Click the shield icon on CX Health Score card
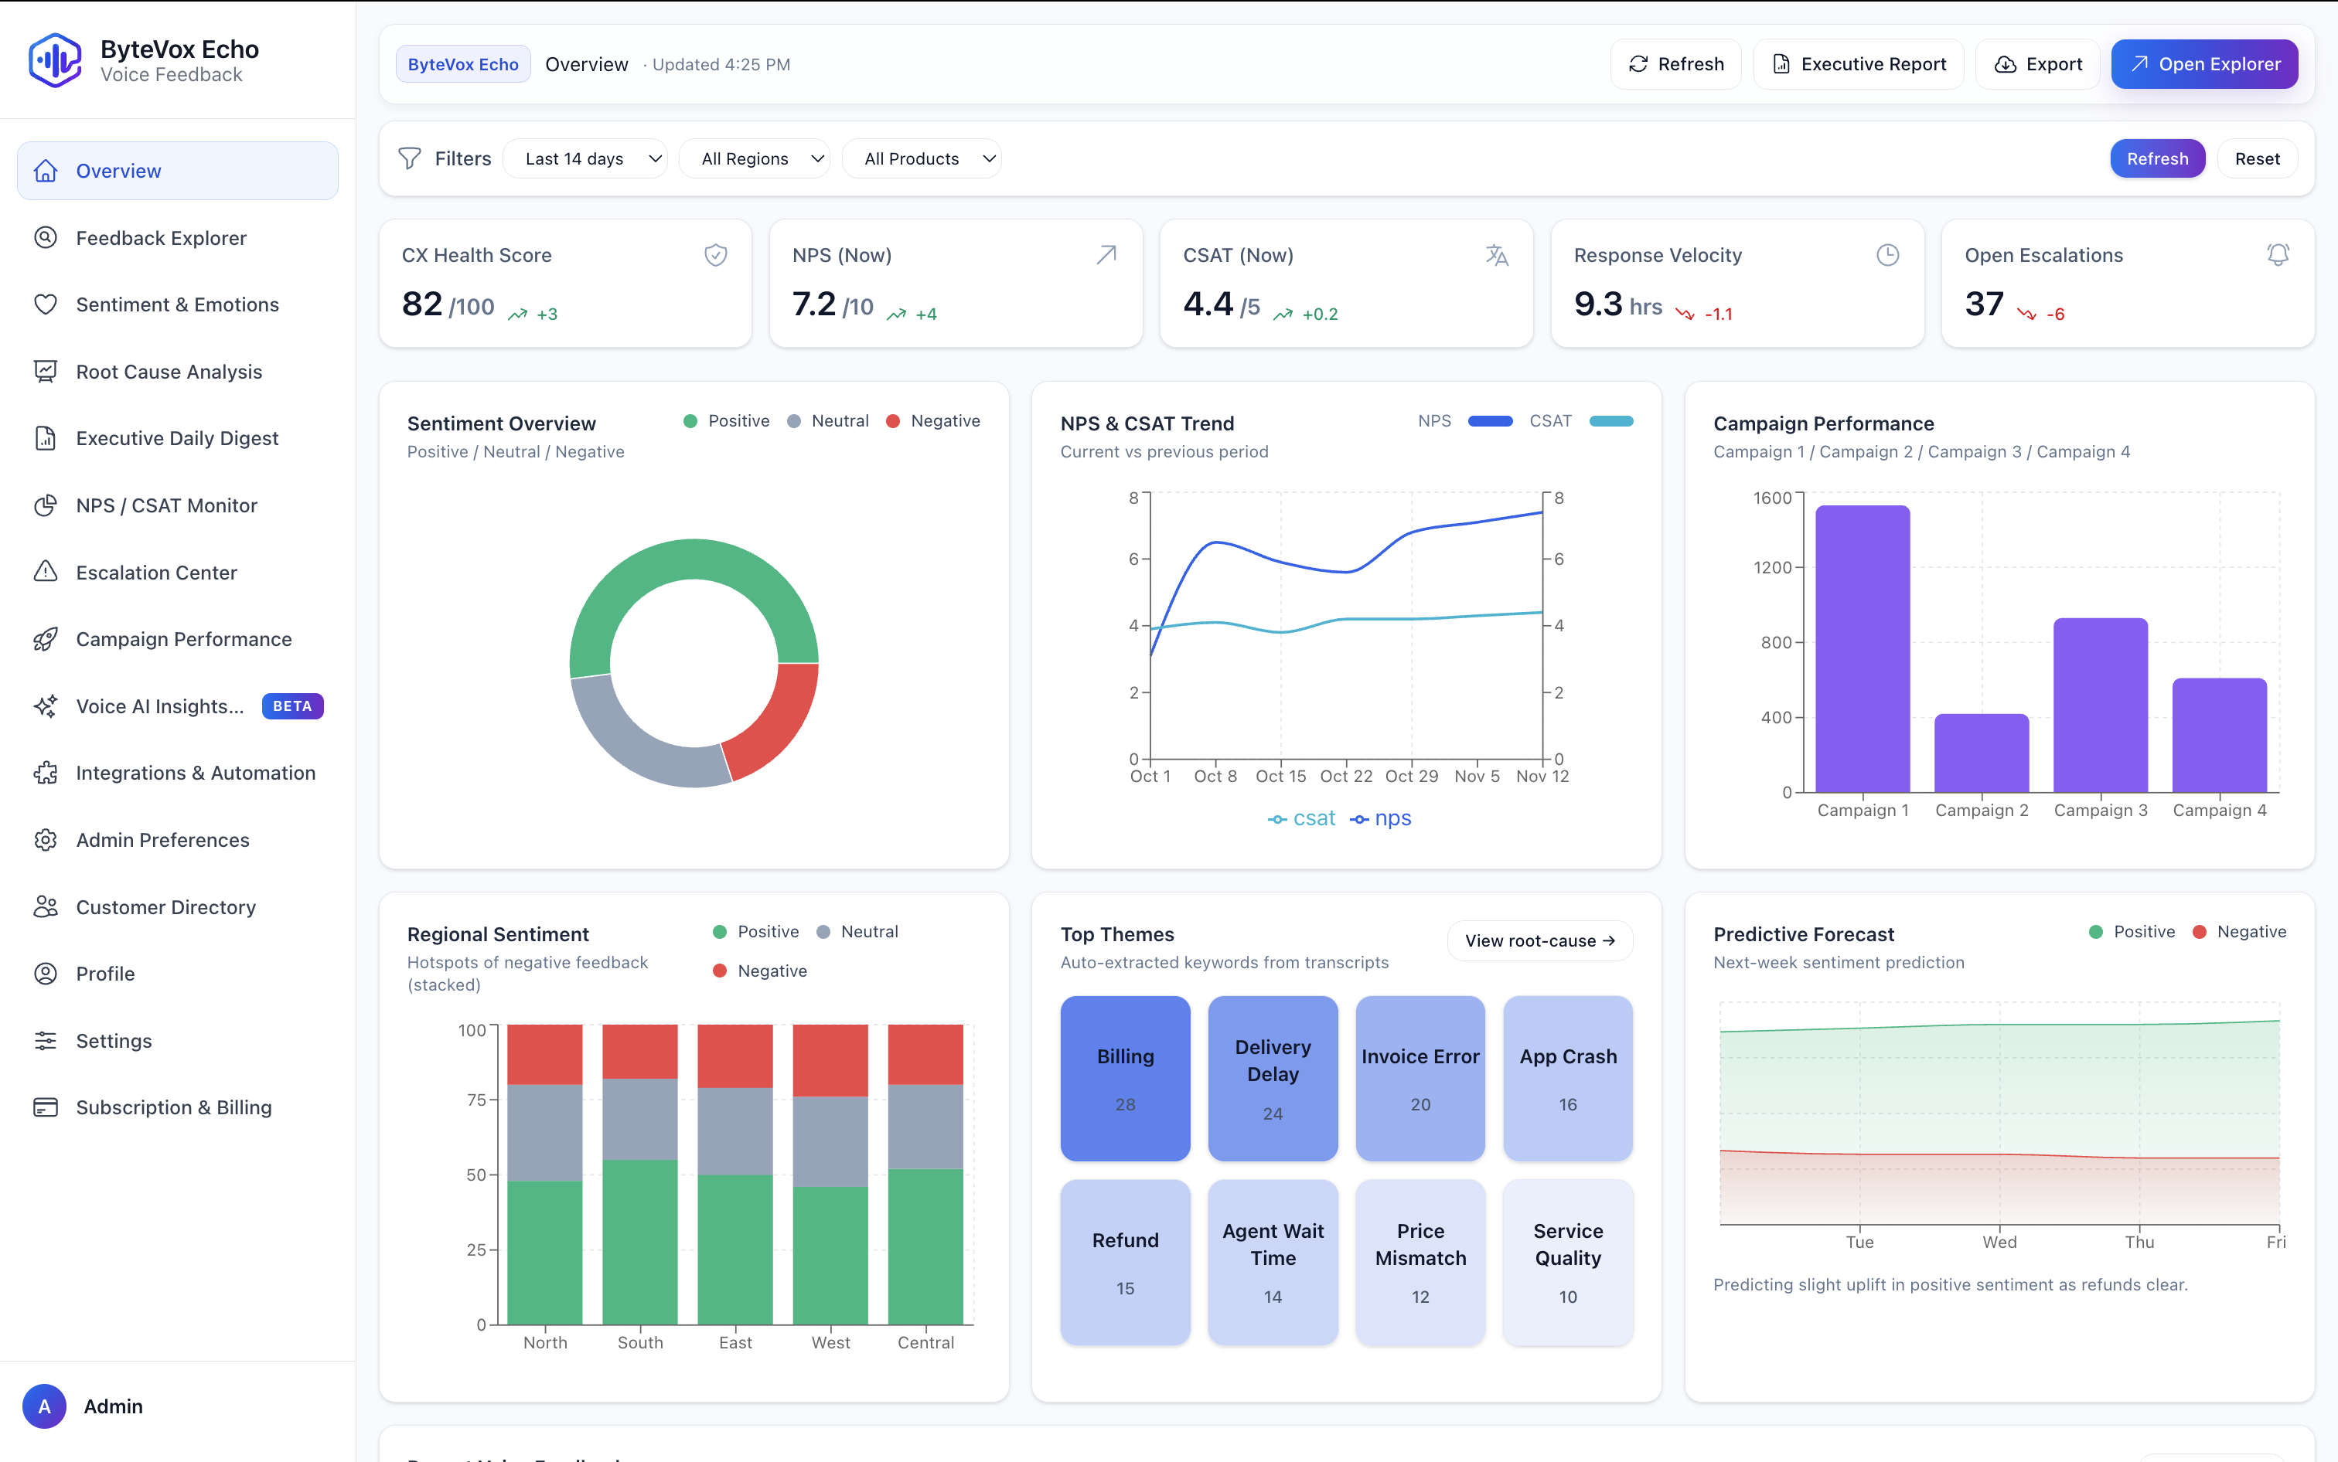 coord(716,254)
